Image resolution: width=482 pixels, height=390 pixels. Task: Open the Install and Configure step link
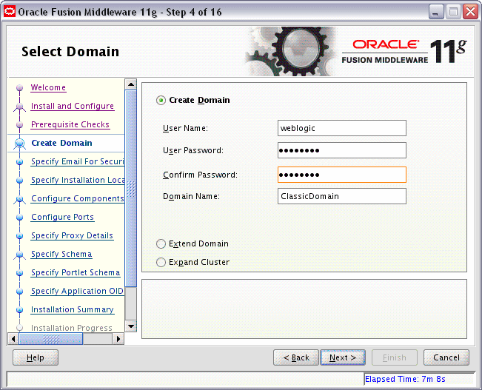[x=73, y=106]
